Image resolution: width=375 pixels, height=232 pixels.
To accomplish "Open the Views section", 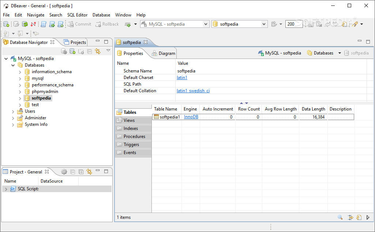I will click(x=133, y=120).
